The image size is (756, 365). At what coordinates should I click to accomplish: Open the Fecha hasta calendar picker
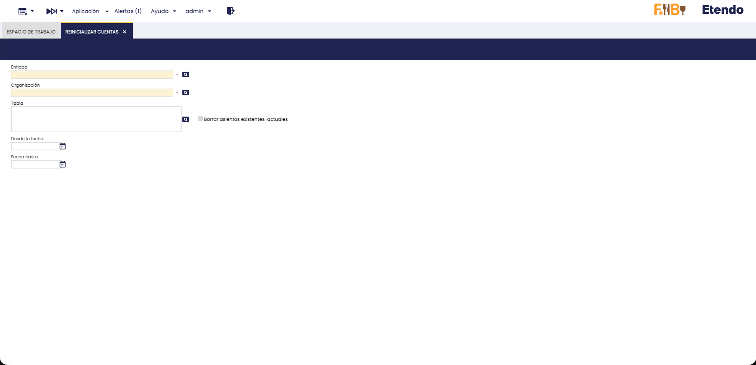[x=63, y=164]
